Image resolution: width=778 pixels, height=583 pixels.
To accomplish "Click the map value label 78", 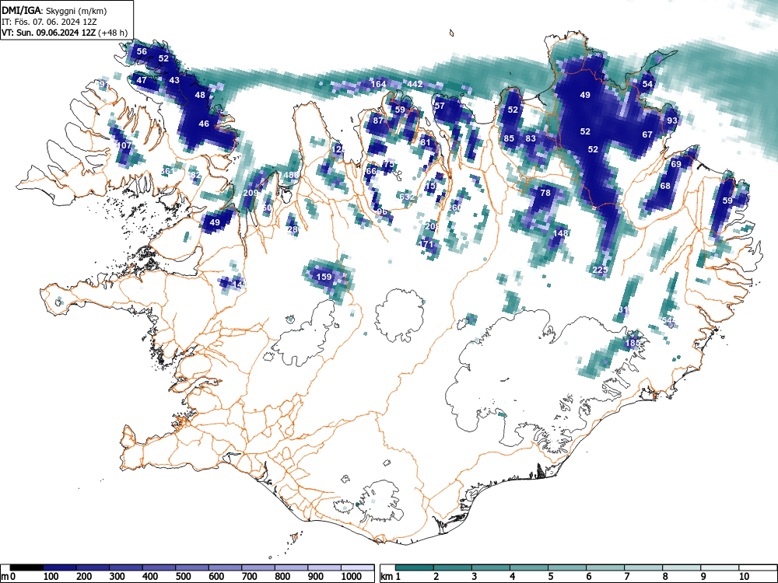I will (x=545, y=194).
